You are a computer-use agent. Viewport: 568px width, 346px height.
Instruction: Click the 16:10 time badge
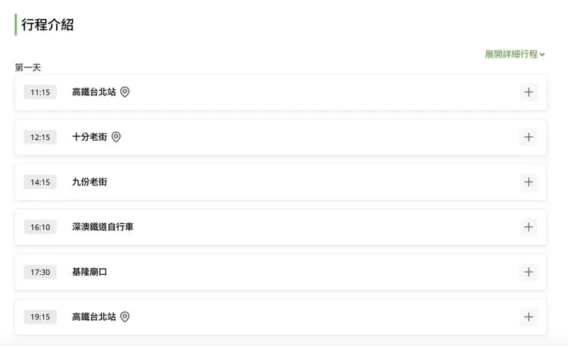coord(40,227)
